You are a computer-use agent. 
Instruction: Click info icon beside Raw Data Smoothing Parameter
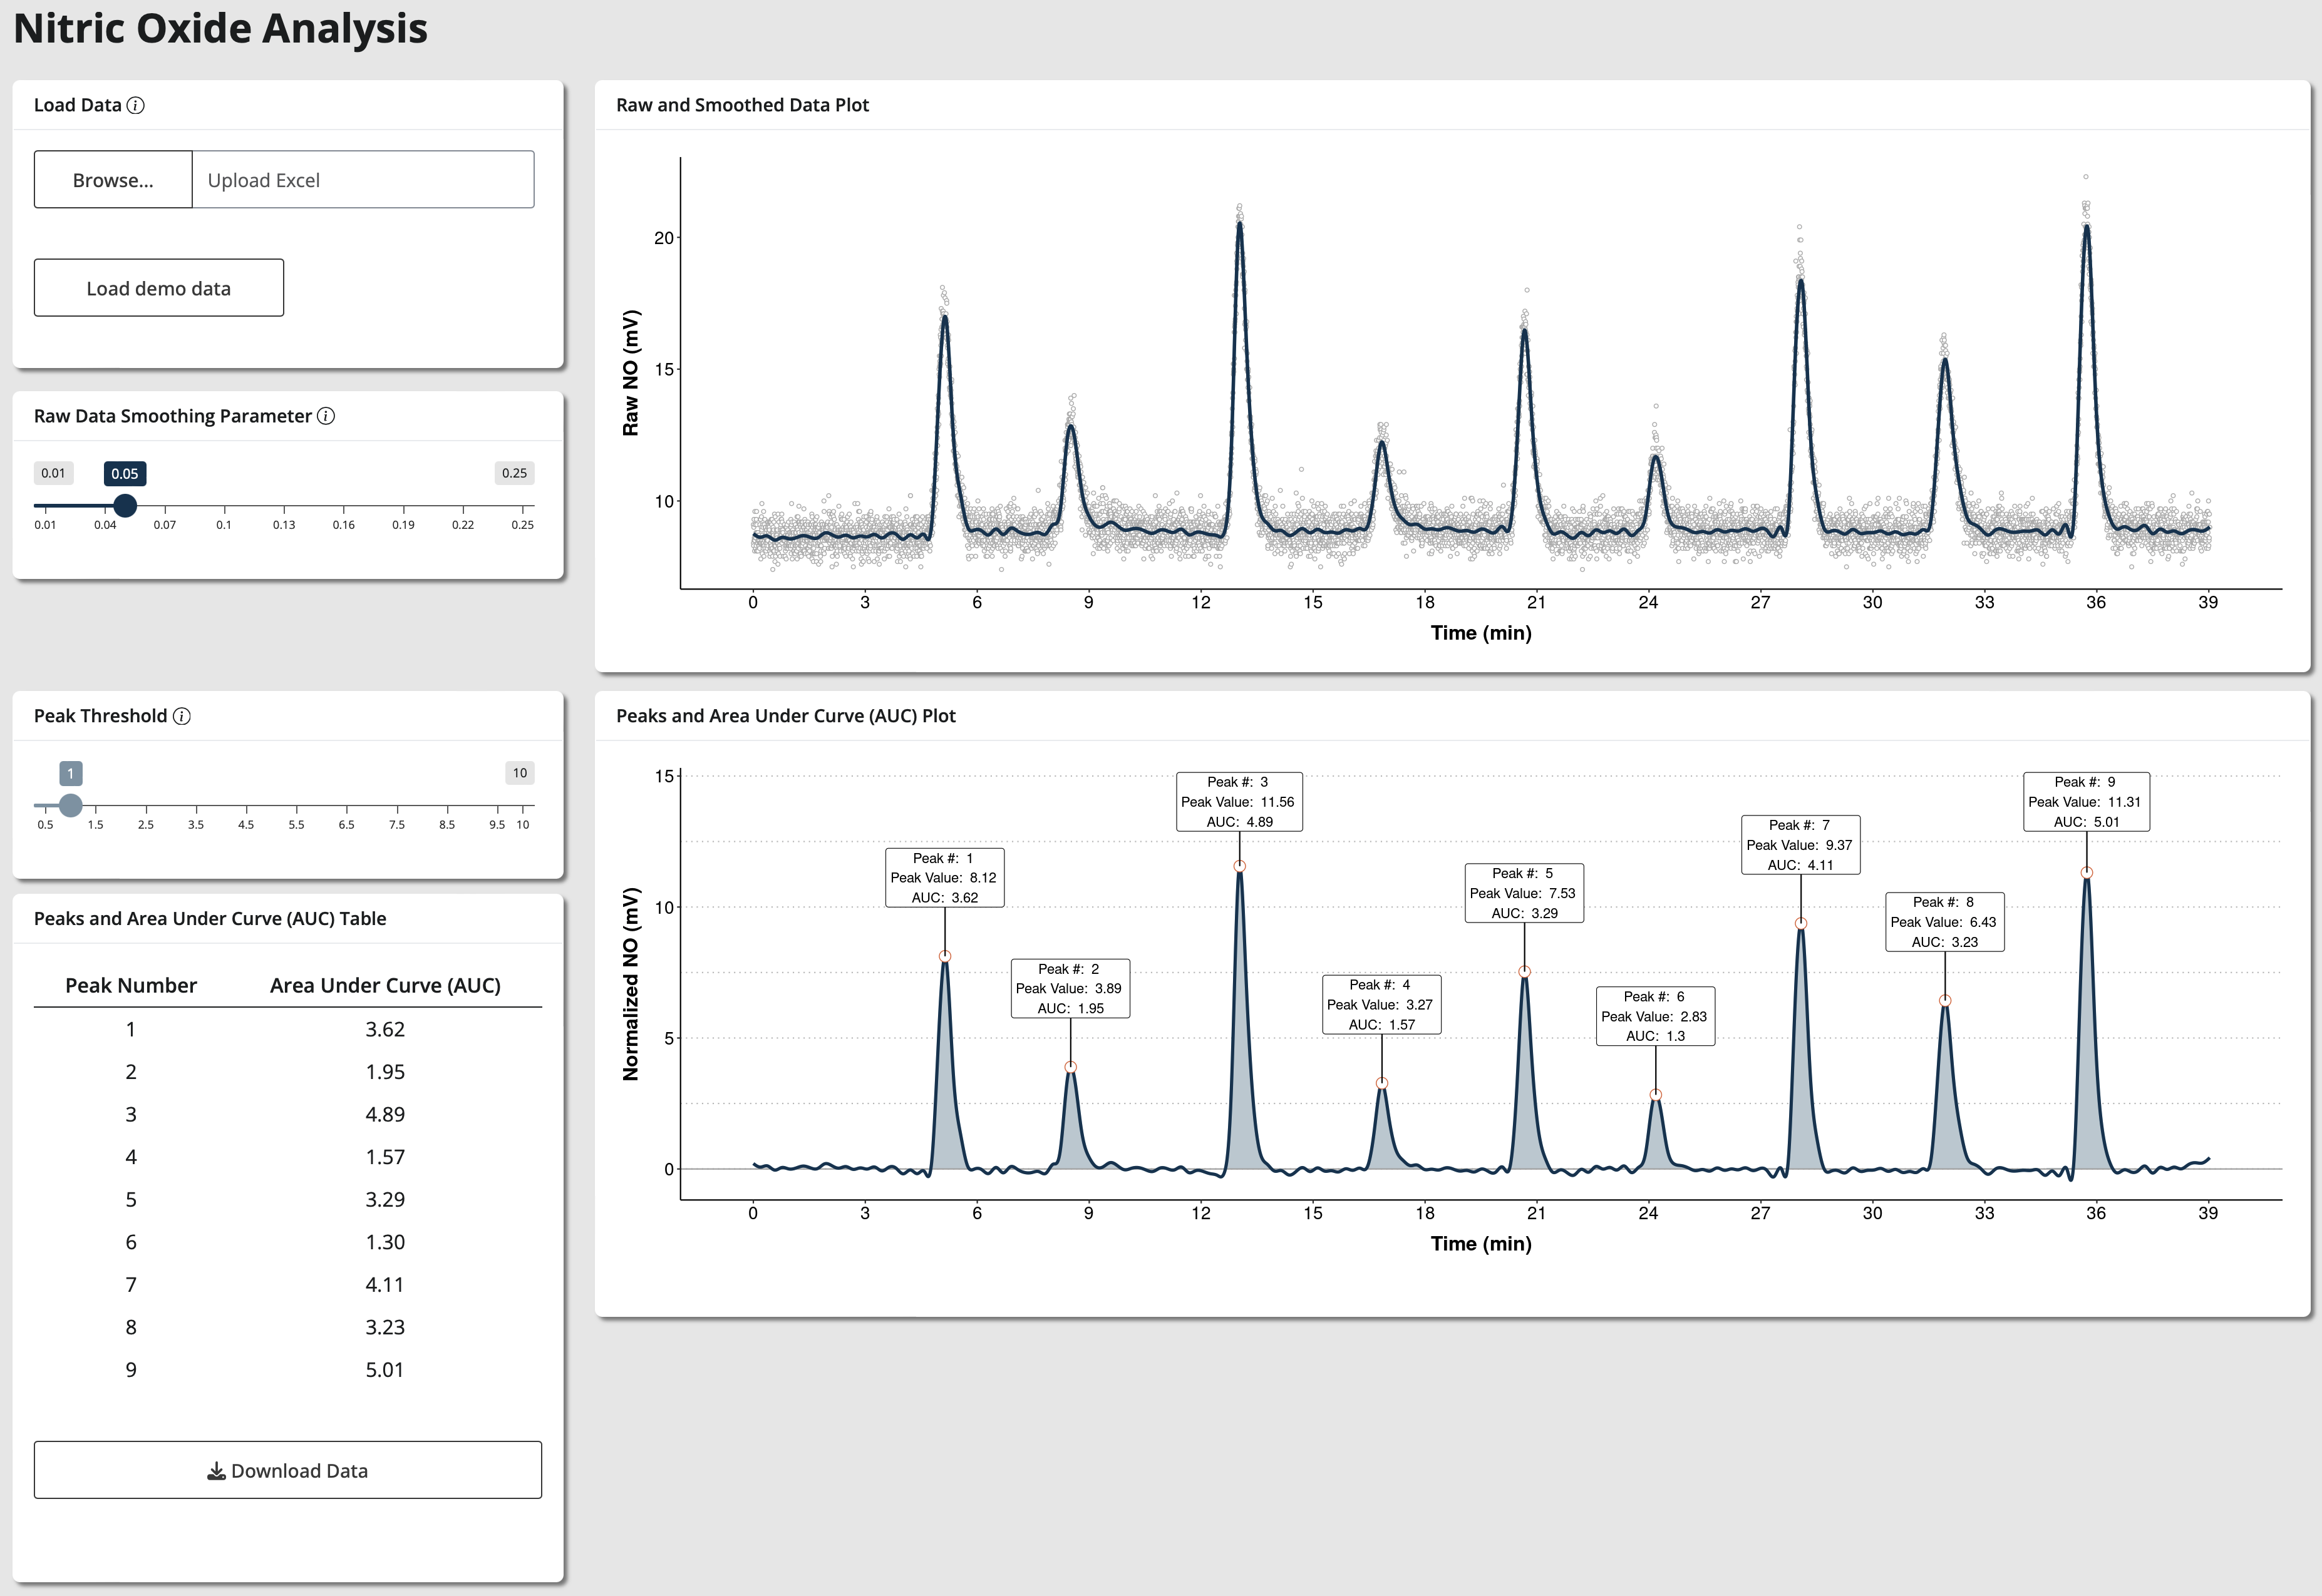point(326,416)
